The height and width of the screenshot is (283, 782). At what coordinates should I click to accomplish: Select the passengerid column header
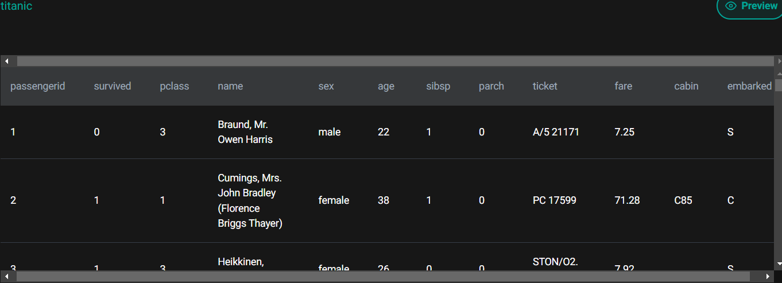[x=38, y=86]
